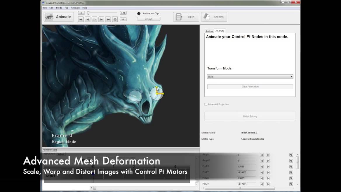Open the Mode menu
Image resolution: width=341 pixels, height=192 pixels.
[x=59, y=8]
